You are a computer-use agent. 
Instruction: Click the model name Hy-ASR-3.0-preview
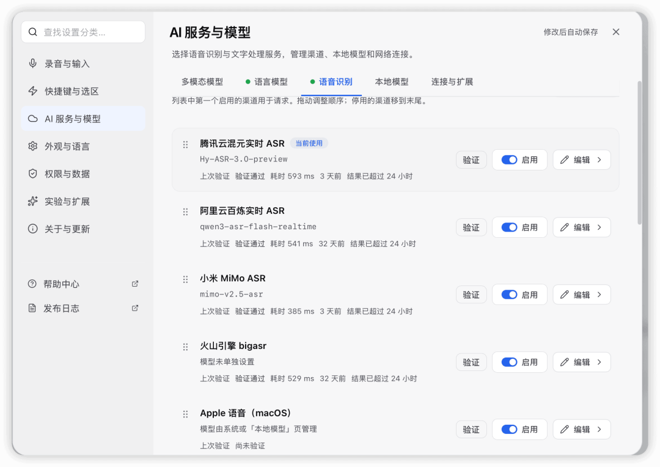click(243, 159)
